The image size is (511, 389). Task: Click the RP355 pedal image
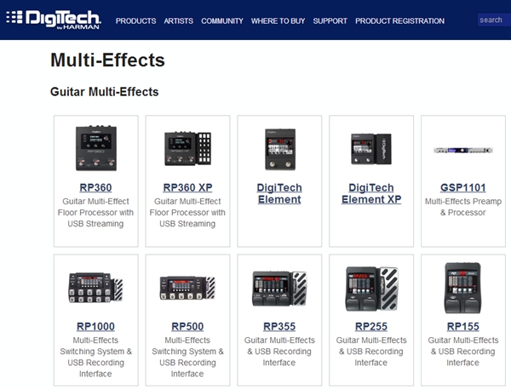point(279,289)
